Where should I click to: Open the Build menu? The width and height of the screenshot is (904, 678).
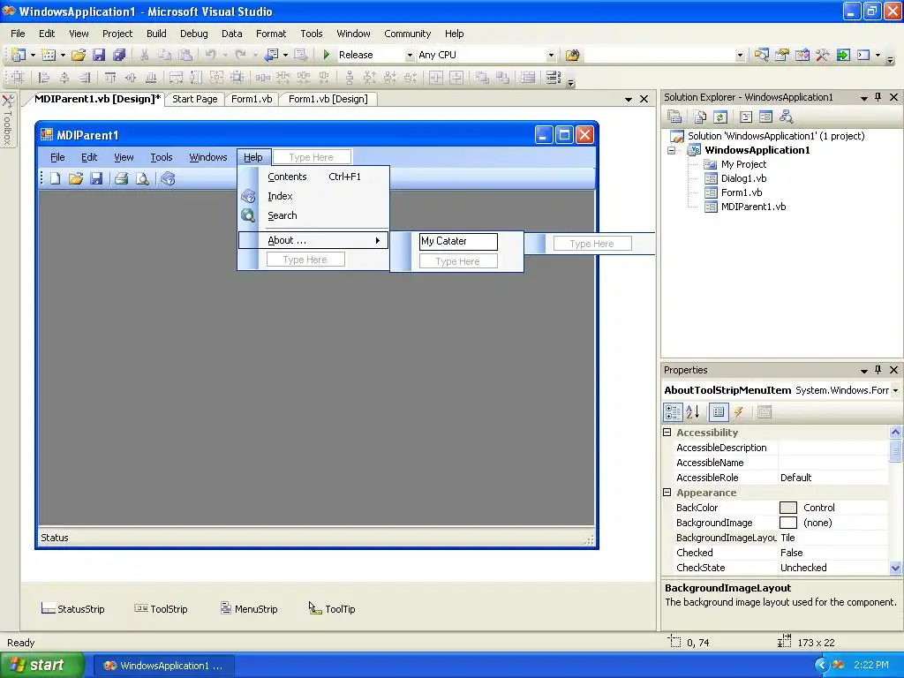click(156, 34)
